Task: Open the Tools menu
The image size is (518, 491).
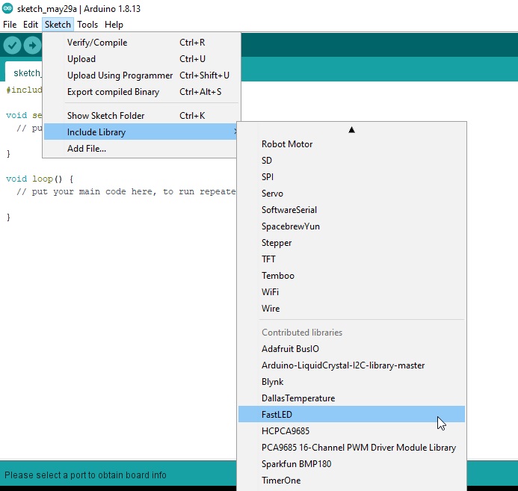Action: 87,25
